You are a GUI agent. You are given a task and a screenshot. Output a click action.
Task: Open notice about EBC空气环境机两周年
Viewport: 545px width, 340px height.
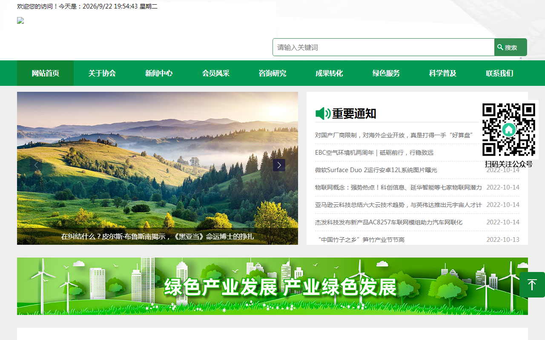click(x=374, y=153)
